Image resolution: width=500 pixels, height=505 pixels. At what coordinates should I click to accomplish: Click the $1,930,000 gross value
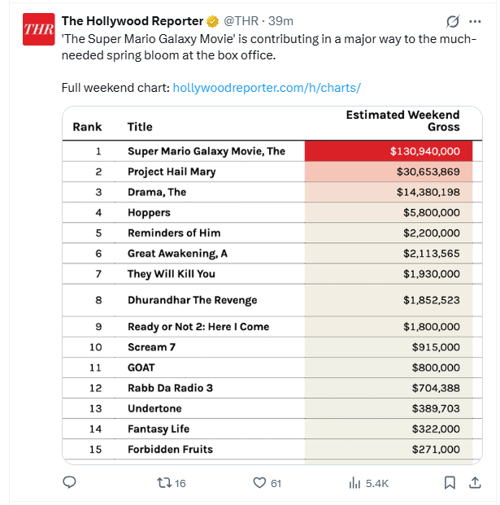pos(432,274)
